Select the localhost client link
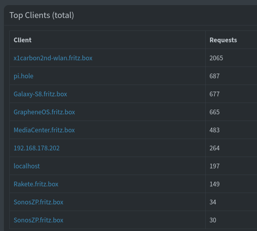257x231 pixels. [27, 166]
